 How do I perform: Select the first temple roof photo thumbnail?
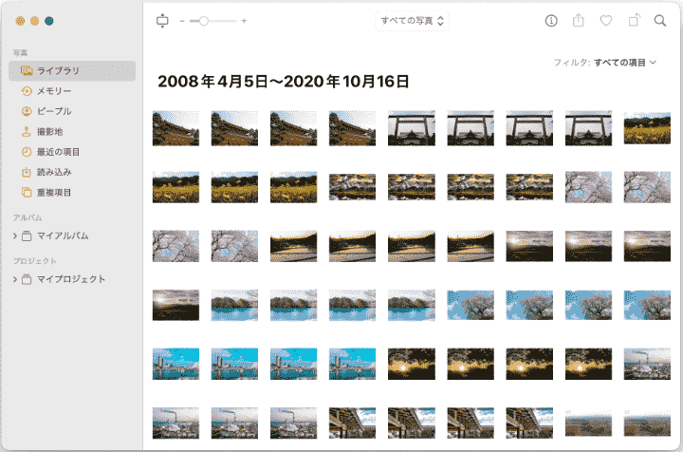click(175, 128)
